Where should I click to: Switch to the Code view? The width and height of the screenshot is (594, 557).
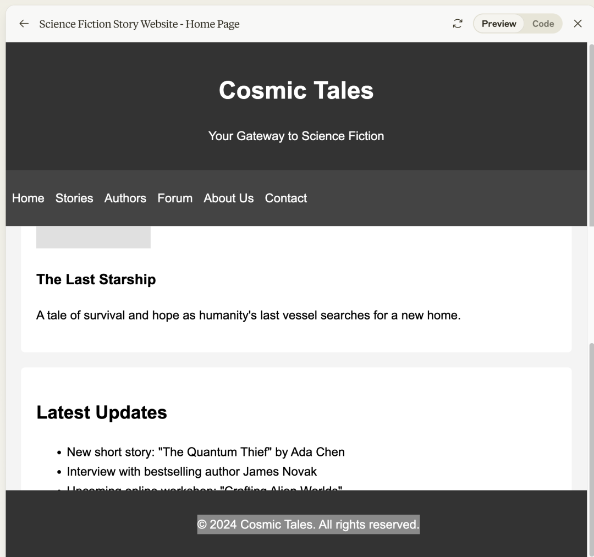pos(542,24)
